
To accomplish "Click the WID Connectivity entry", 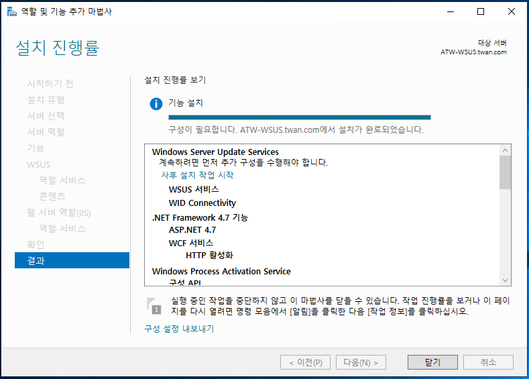I will [x=202, y=203].
